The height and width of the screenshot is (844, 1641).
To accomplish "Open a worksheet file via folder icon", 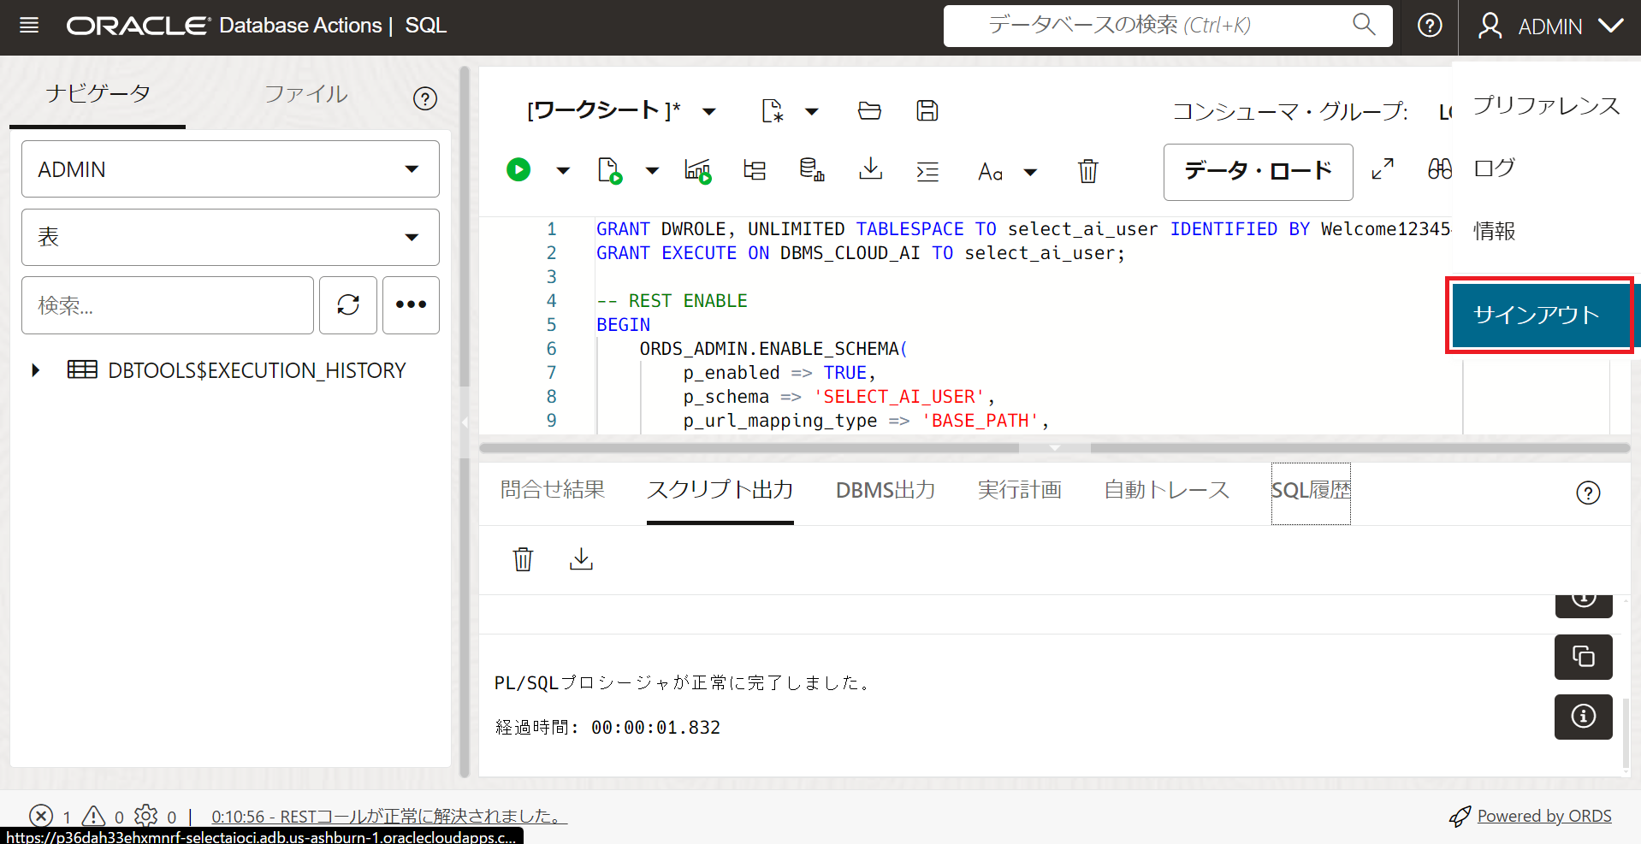I will 869,110.
